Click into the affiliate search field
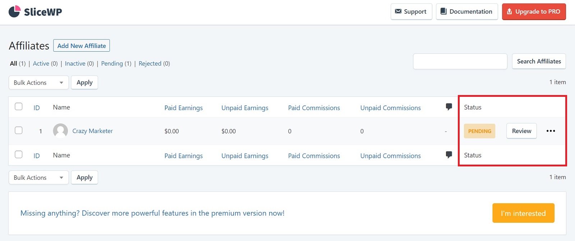Image resolution: width=575 pixels, height=241 pixels. pyautogui.click(x=460, y=61)
